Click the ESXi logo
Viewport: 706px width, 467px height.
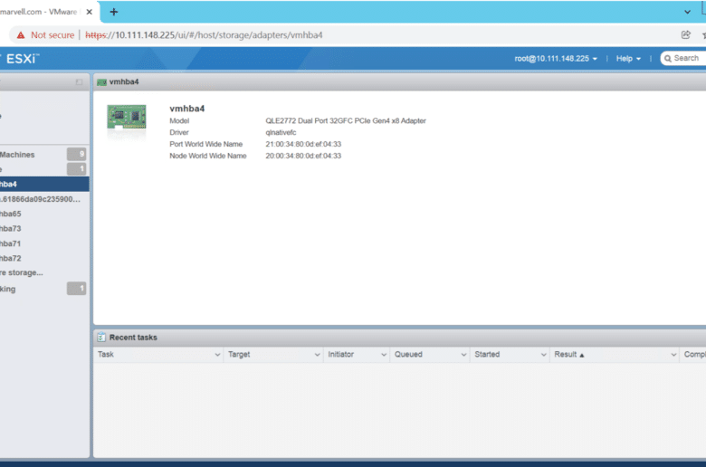pyautogui.click(x=22, y=59)
